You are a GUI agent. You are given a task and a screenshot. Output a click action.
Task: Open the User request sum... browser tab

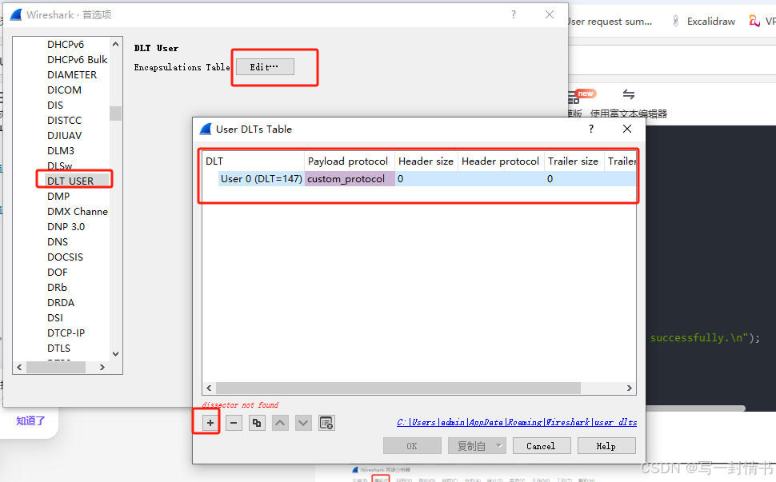pyautogui.click(x=610, y=22)
